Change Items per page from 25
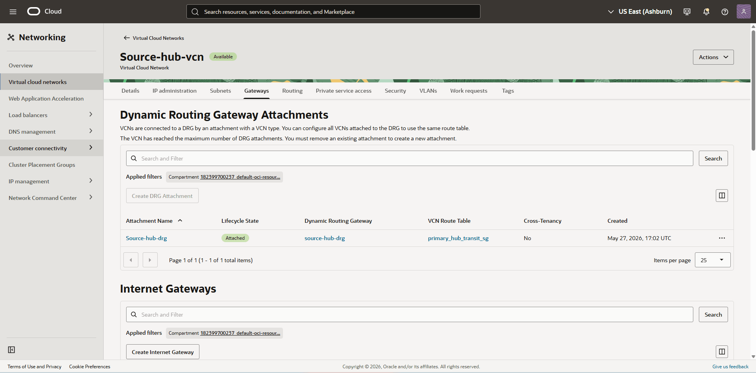The width and height of the screenshot is (756, 373). [x=712, y=260]
